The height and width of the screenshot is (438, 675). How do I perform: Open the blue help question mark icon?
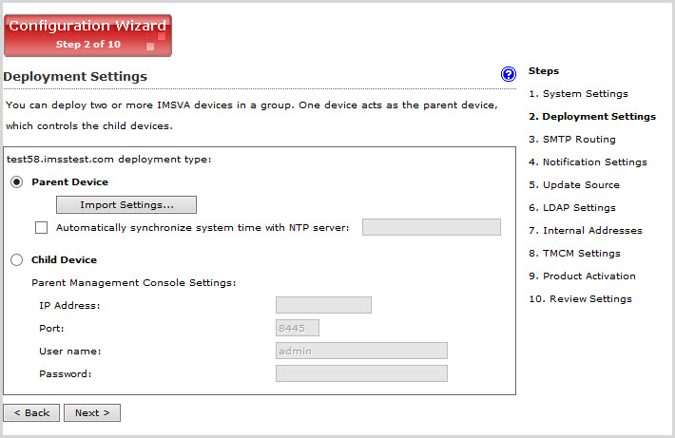click(x=509, y=74)
